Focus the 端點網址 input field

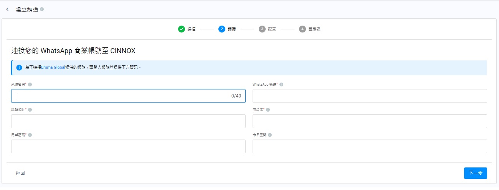pos(128,121)
